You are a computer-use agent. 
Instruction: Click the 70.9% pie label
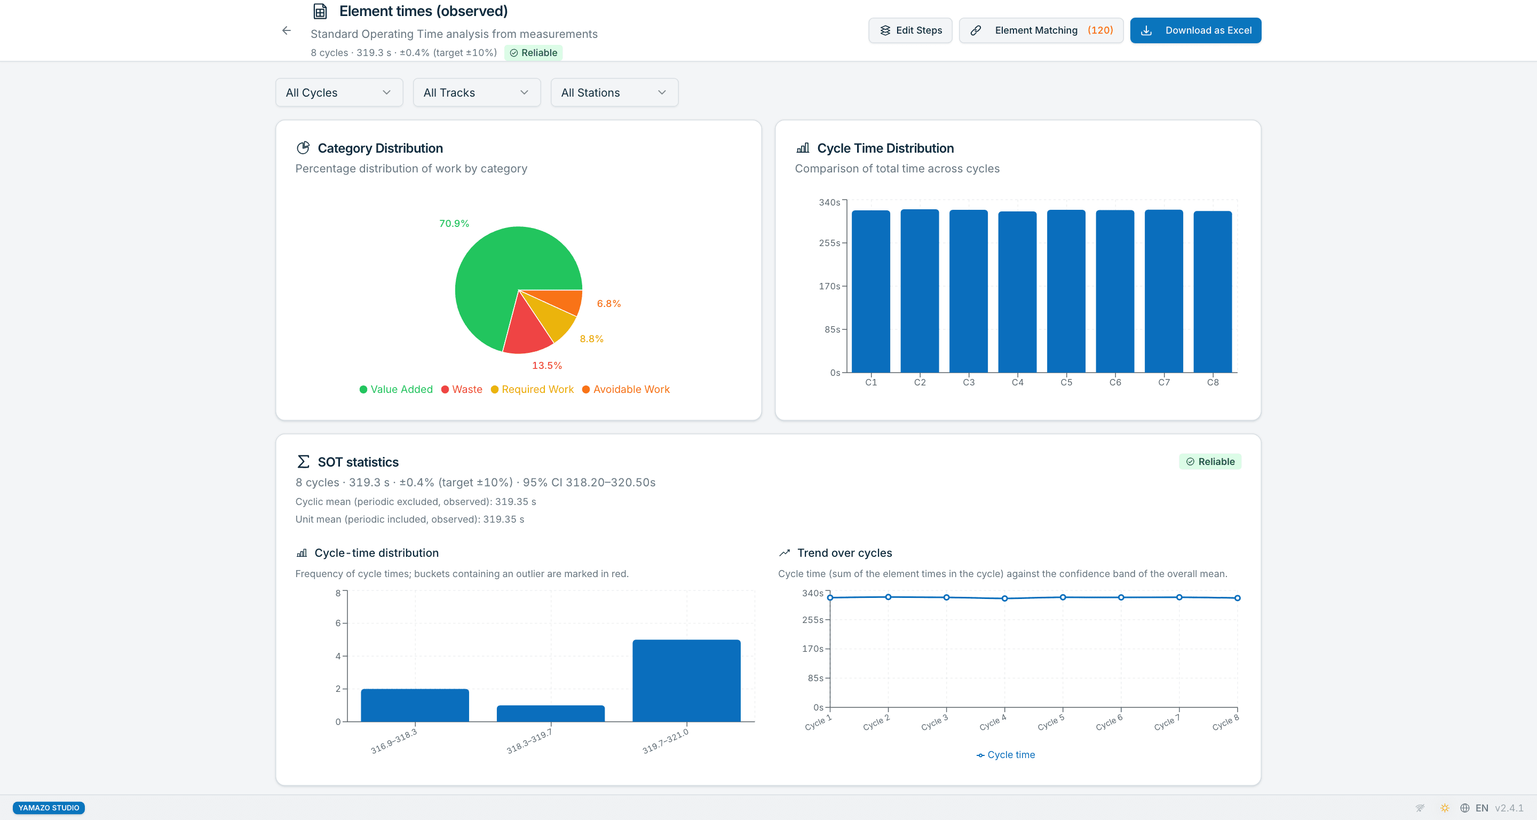tap(454, 223)
